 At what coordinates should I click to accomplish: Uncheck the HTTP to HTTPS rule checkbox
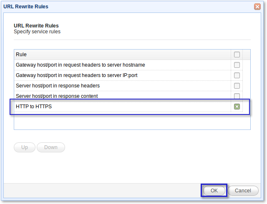click(x=237, y=107)
